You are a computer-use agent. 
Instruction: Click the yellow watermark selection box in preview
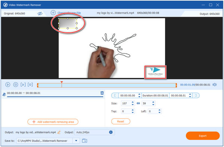pyautogui.click(x=68, y=23)
